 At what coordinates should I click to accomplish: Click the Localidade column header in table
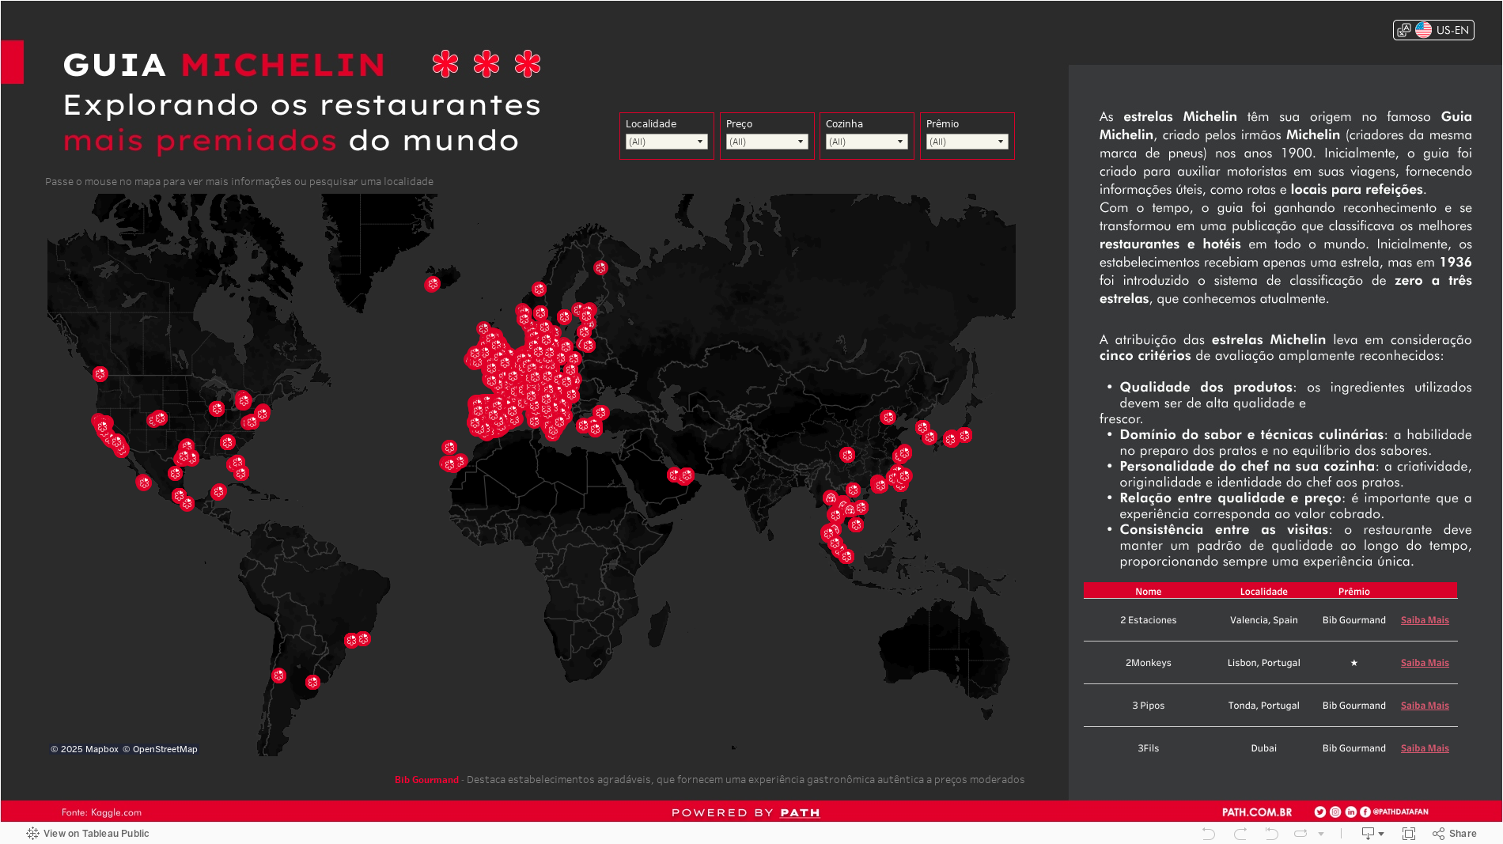click(1263, 592)
